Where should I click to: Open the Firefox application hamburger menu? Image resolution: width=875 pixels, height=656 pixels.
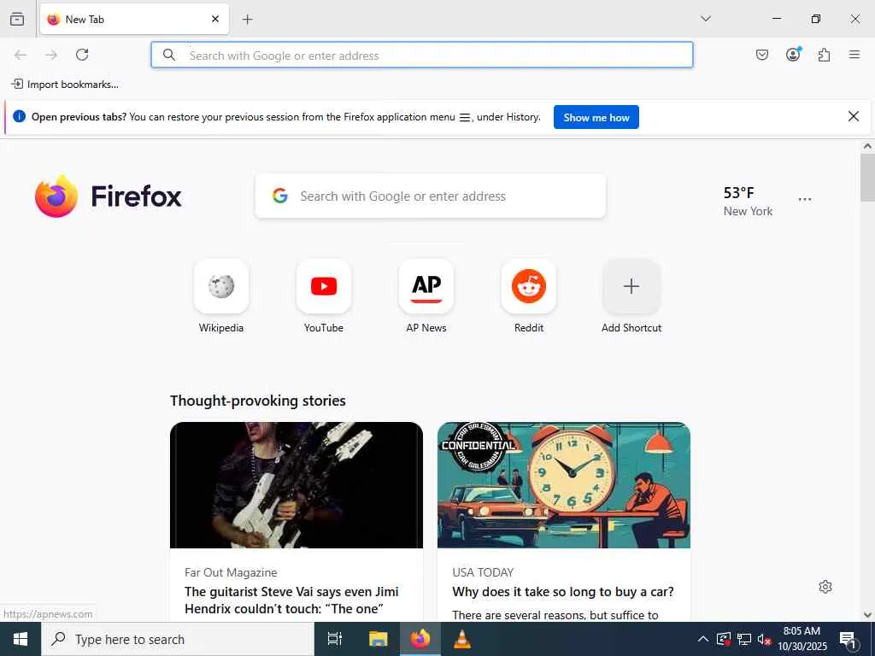[854, 55]
